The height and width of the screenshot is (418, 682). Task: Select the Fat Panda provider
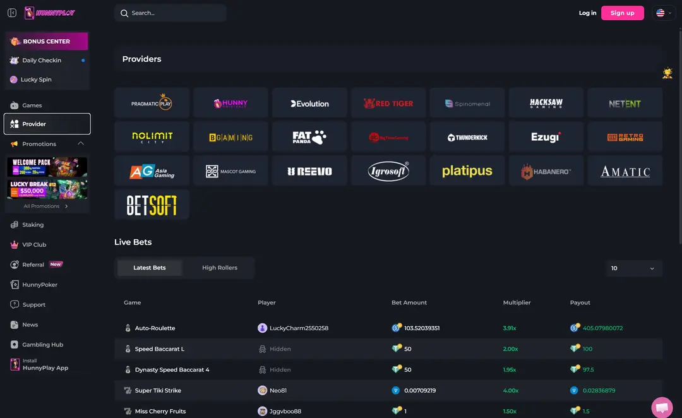(x=309, y=136)
